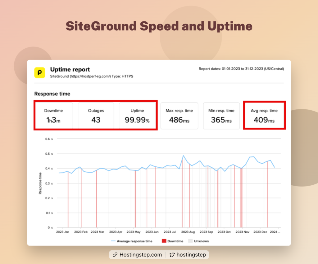Screen dimensions: 318x264
Task: Open the hostingstep Twitter handle
Action: coord(191,255)
